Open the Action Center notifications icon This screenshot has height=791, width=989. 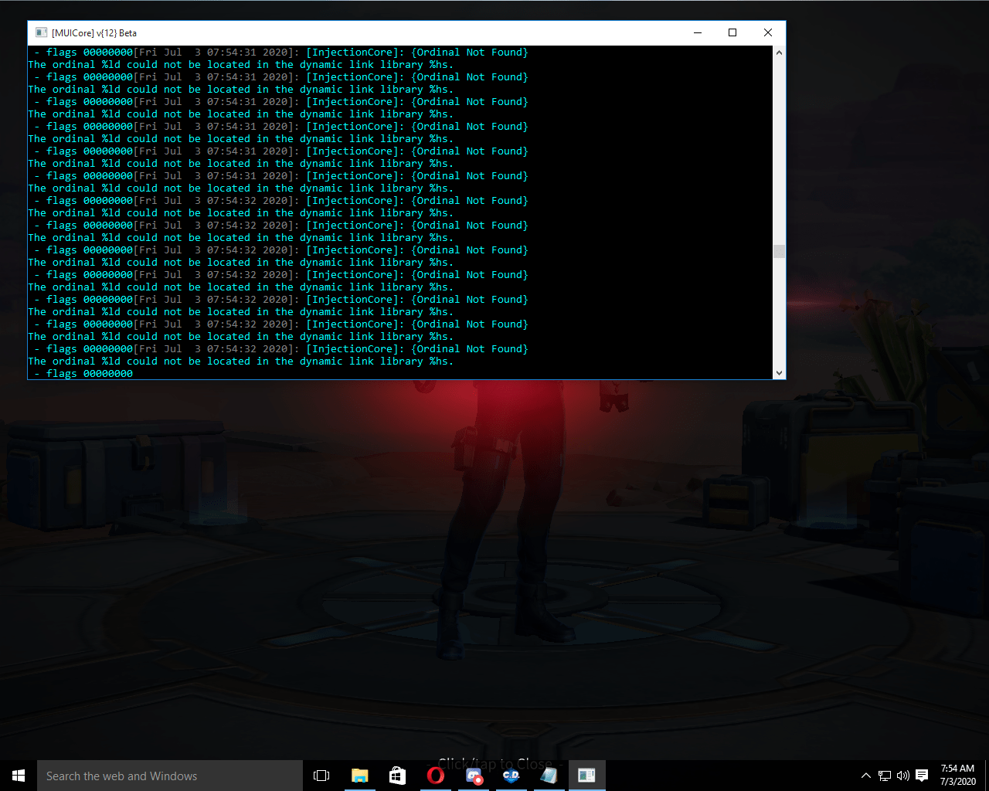tap(922, 776)
